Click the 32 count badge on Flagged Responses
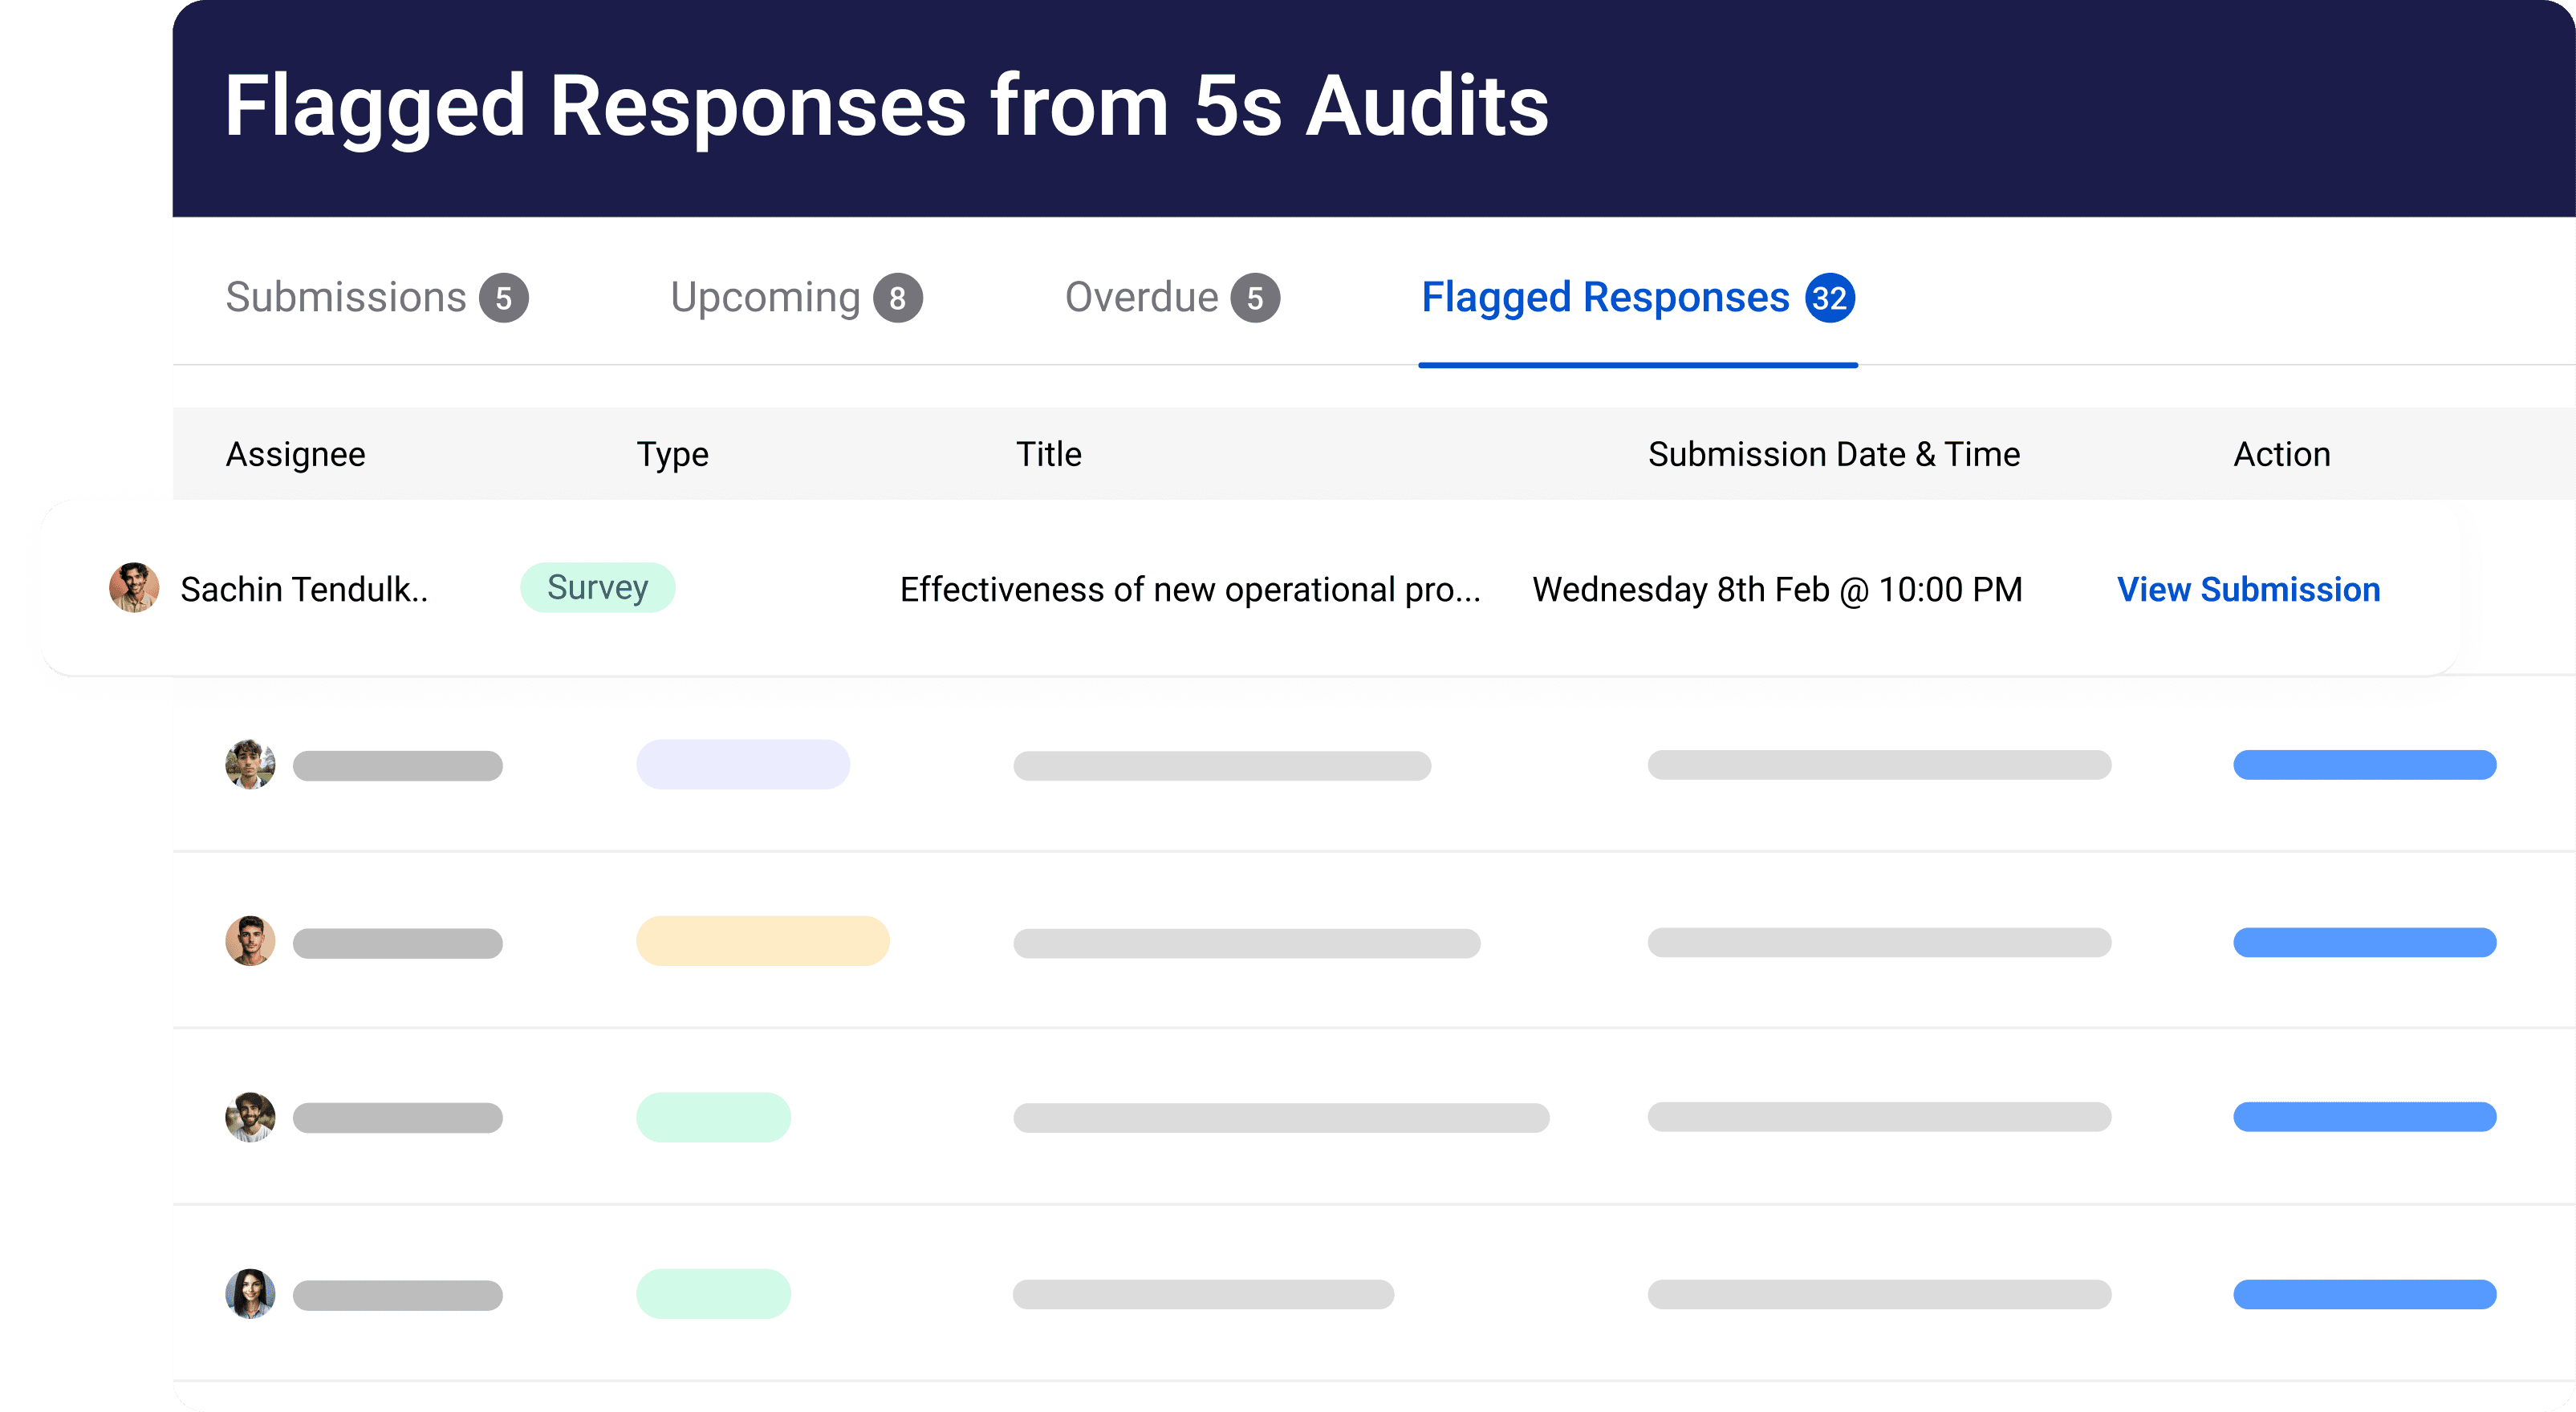This screenshot has width=2576, height=1412. click(x=1829, y=298)
